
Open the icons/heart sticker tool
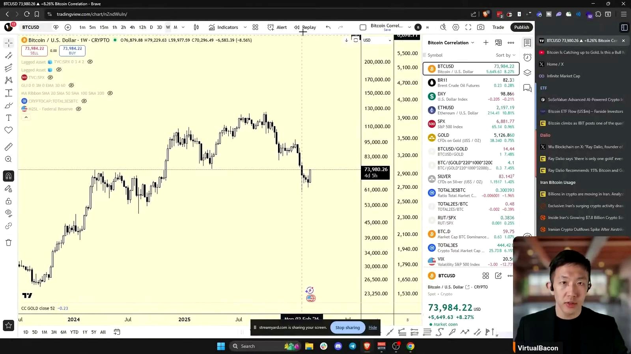coord(8,130)
